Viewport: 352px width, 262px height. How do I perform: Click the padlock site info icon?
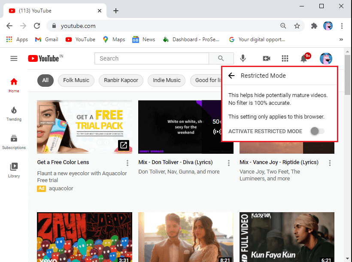click(54, 26)
